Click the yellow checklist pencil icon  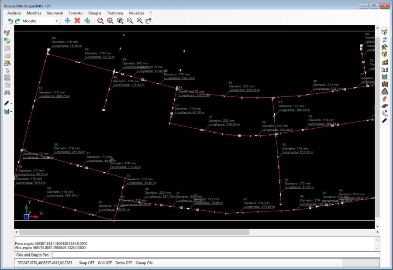click(x=384, y=55)
